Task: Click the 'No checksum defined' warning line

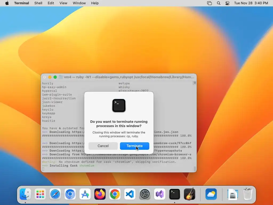Action: click(109, 162)
